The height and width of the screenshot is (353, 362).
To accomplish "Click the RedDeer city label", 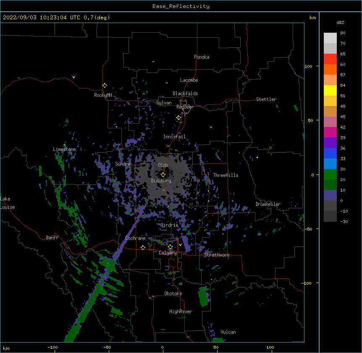I will pos(185,107).
